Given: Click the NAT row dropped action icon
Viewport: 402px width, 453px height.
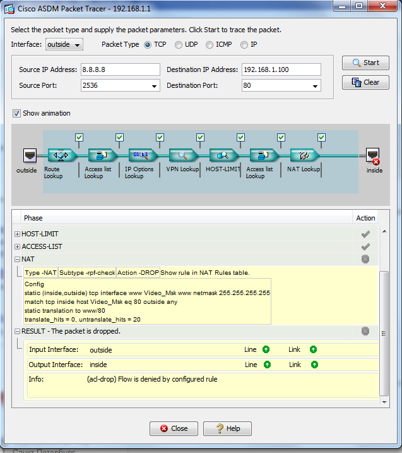Looking at the screenshot, I should 365,259.
